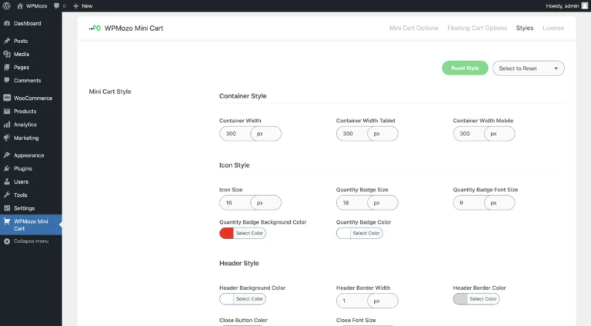The width and height of the screenshot is (591, 326).
Task: Open Header Border Width px unit selector
Action: [x=382, y=301]
